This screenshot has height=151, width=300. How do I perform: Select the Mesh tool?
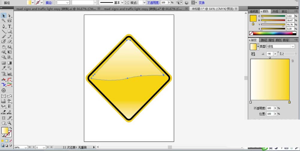pos(4,63)
